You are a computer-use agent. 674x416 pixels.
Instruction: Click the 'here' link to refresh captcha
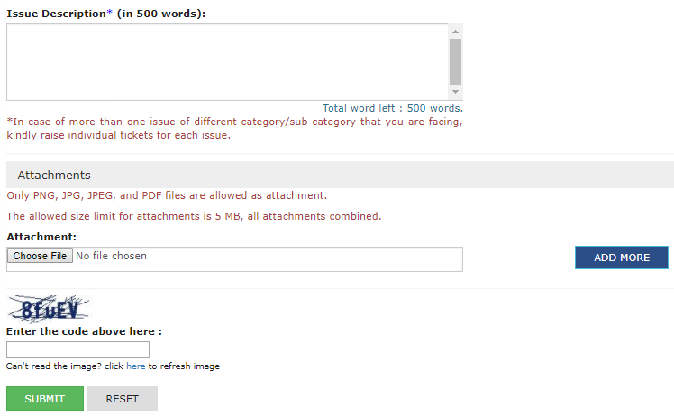coord(136,366)
